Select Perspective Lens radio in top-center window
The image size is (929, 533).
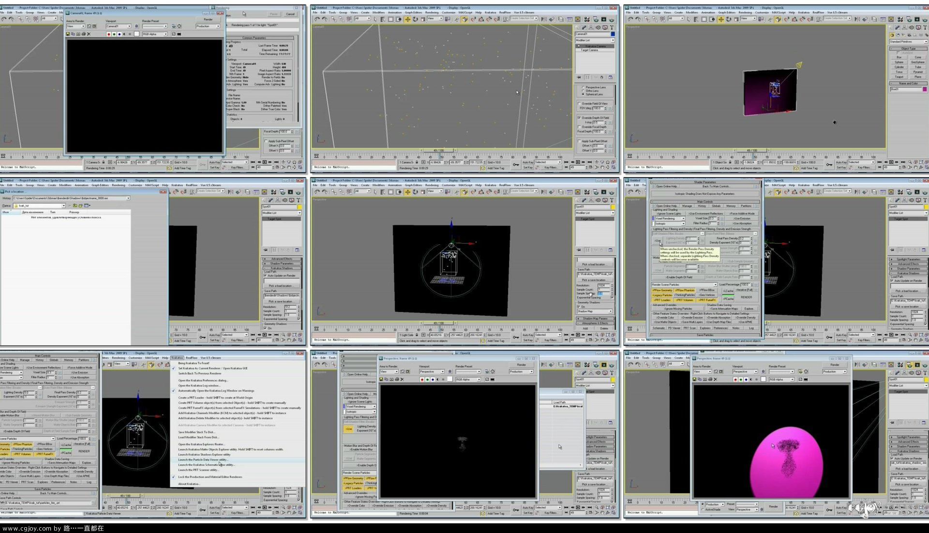pos(583,87)
